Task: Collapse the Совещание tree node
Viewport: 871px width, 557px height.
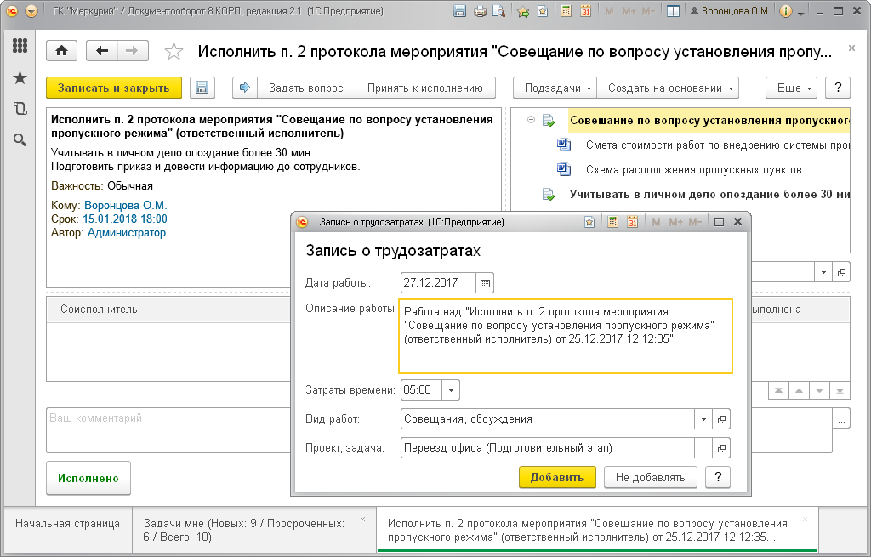Action: point(531,120)
